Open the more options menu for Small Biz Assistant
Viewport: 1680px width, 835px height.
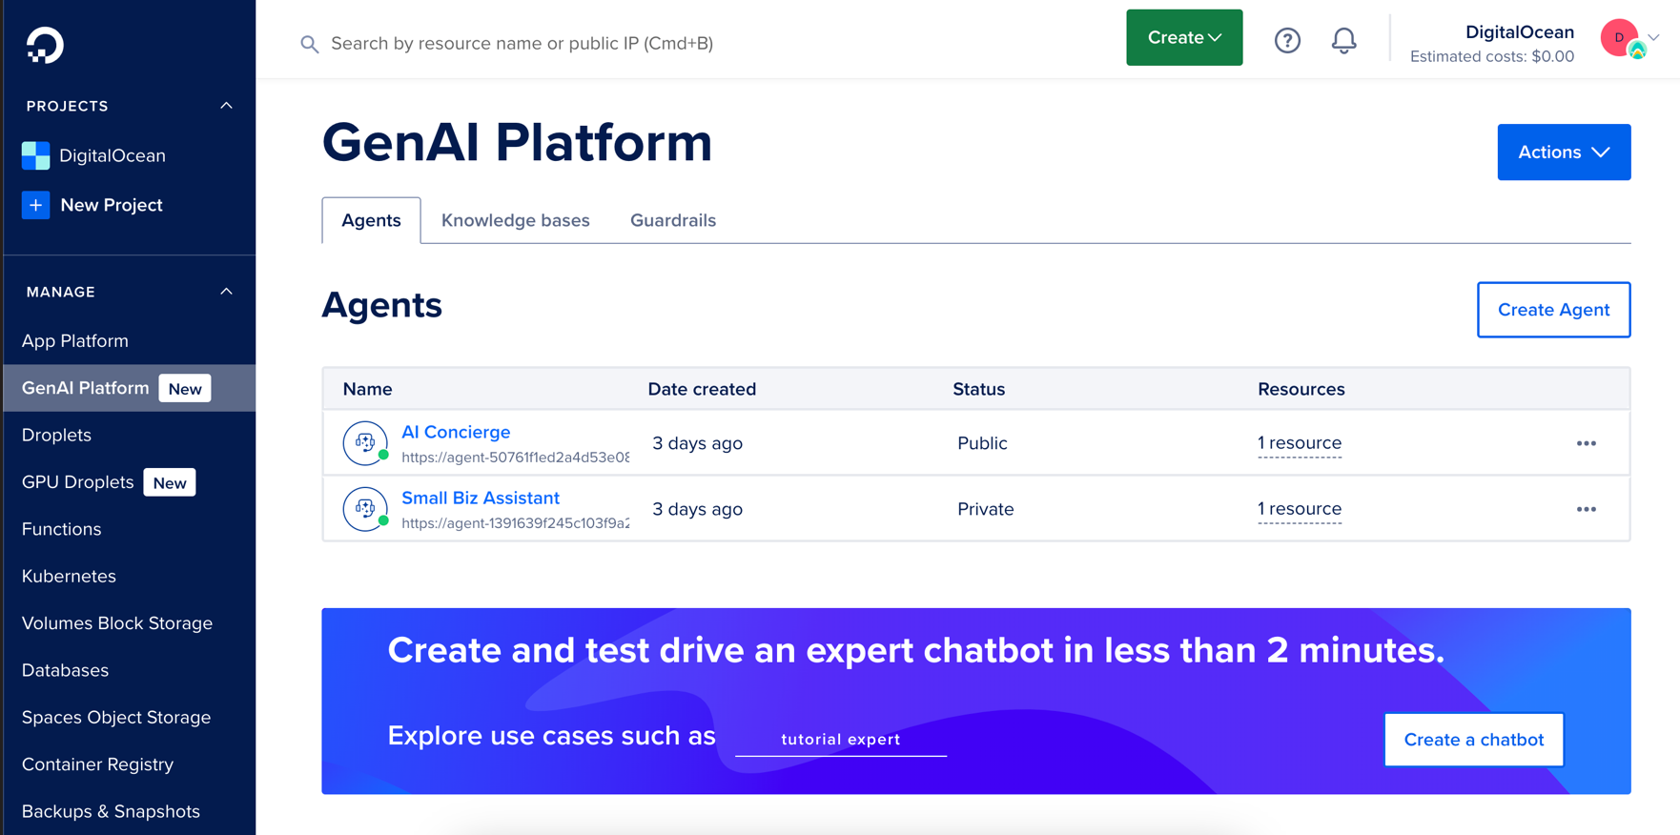1586,509
